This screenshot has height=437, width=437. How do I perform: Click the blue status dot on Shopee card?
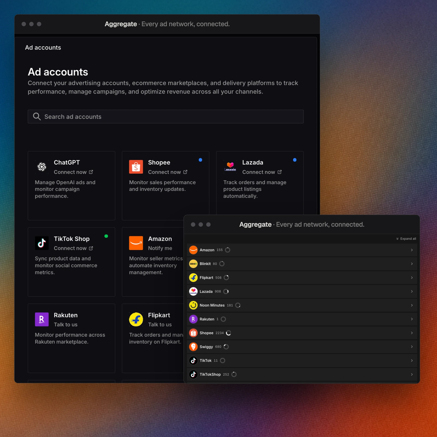pos(200,160)
